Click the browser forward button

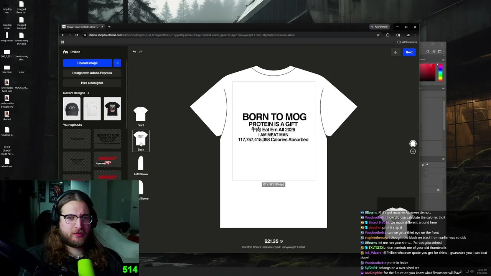click(69, 35)
